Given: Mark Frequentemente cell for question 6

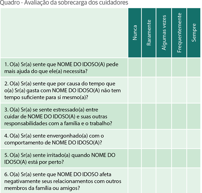Looking at the screenshot, I should [x=179, y=180].
